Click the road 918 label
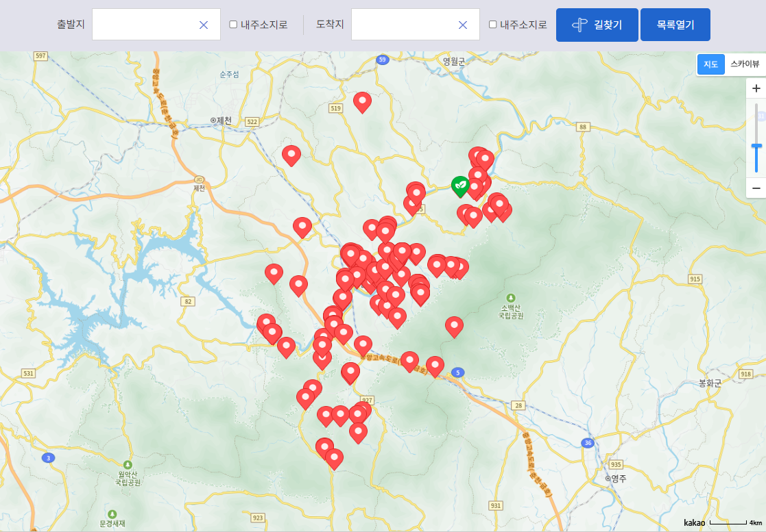The width and height of the screenshot is (766, 532). pyautogui.click(x=745, y=374)
